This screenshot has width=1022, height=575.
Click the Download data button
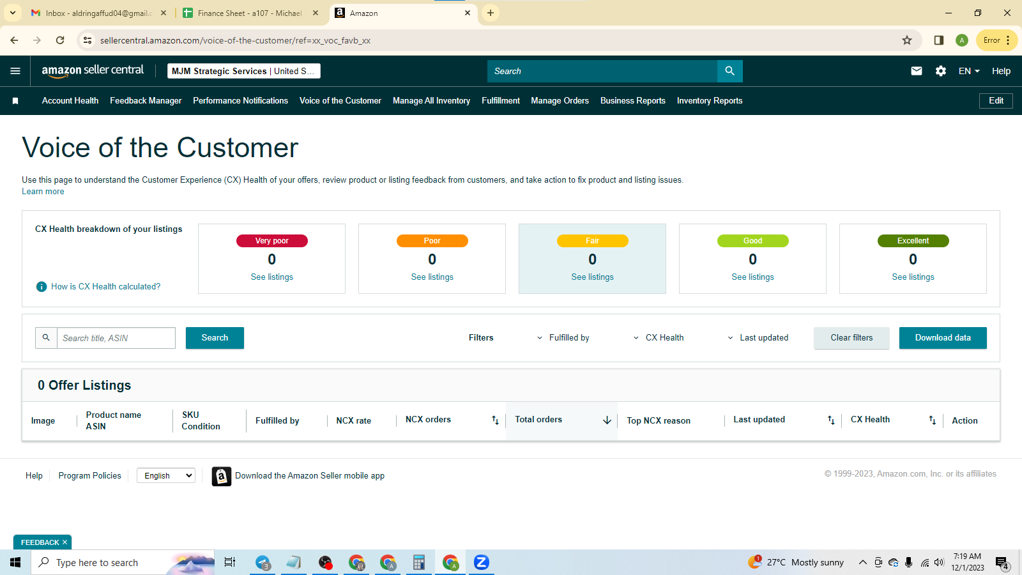(943, 338)
